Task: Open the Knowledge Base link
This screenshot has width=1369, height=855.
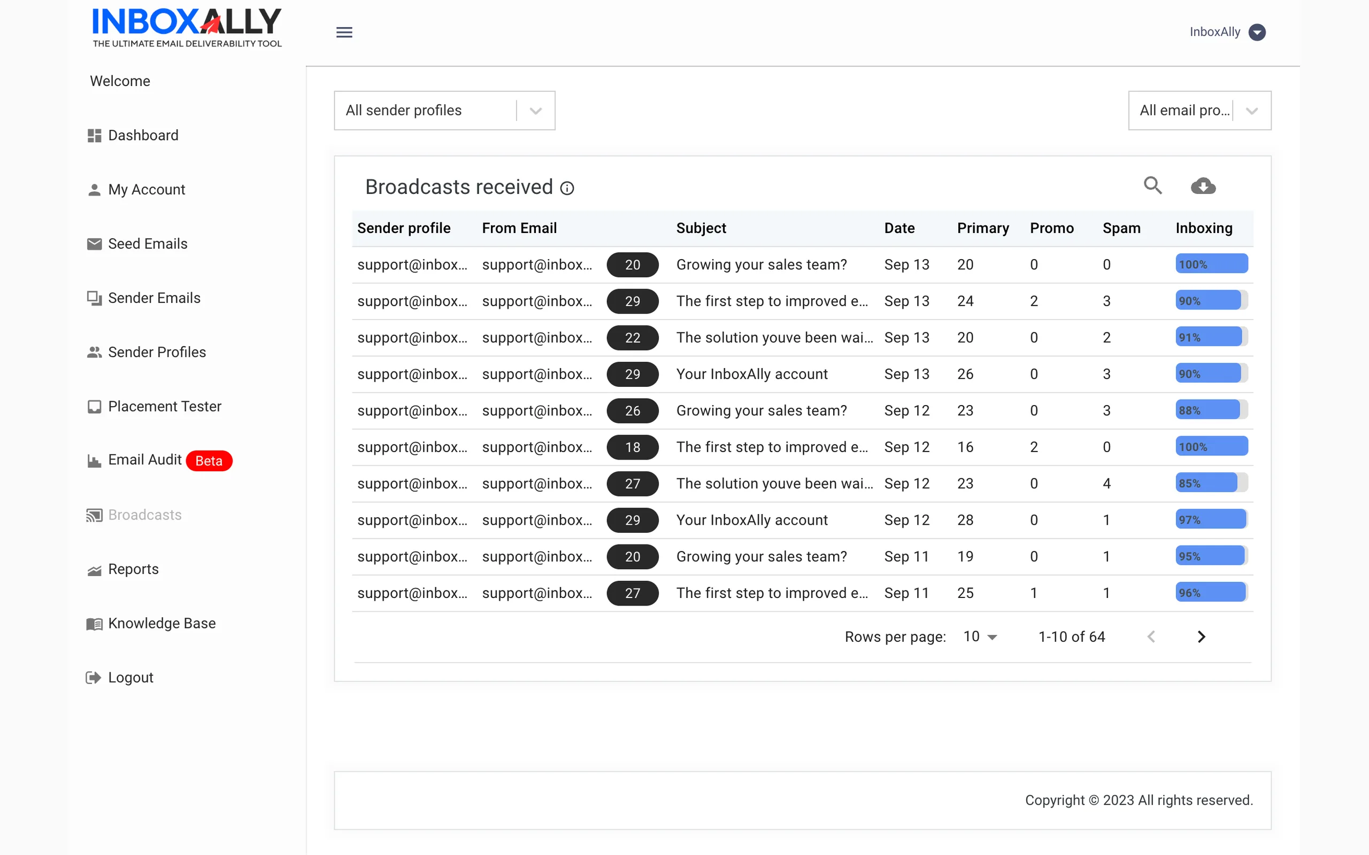Action: pos(162,624)
